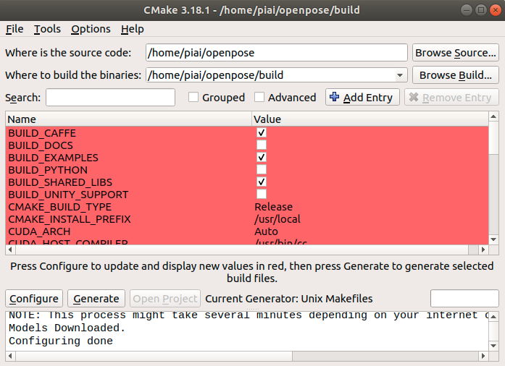The width and height of the screenshot is (505, 366).
Task: Click the output log scroll right arrow
Action: (x=483, y=356)
